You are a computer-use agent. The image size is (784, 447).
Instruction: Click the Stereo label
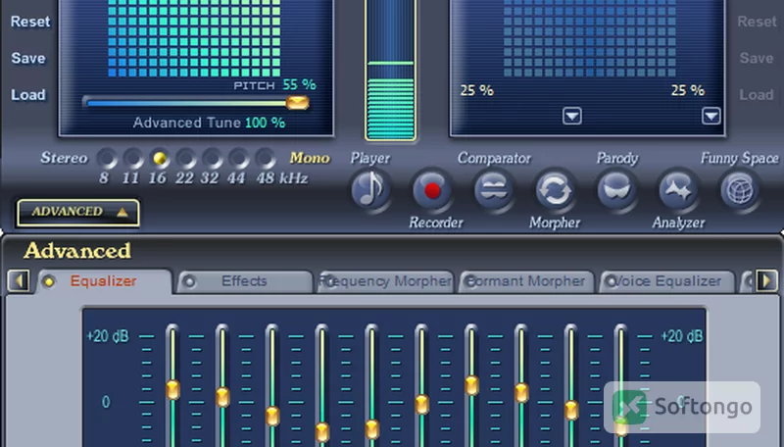click(64, 158)
